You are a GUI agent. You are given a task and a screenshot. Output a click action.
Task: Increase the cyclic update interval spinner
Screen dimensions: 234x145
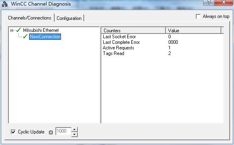tap(74, 129)
